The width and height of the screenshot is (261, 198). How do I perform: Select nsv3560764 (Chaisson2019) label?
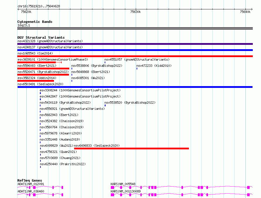pos(62,127)
